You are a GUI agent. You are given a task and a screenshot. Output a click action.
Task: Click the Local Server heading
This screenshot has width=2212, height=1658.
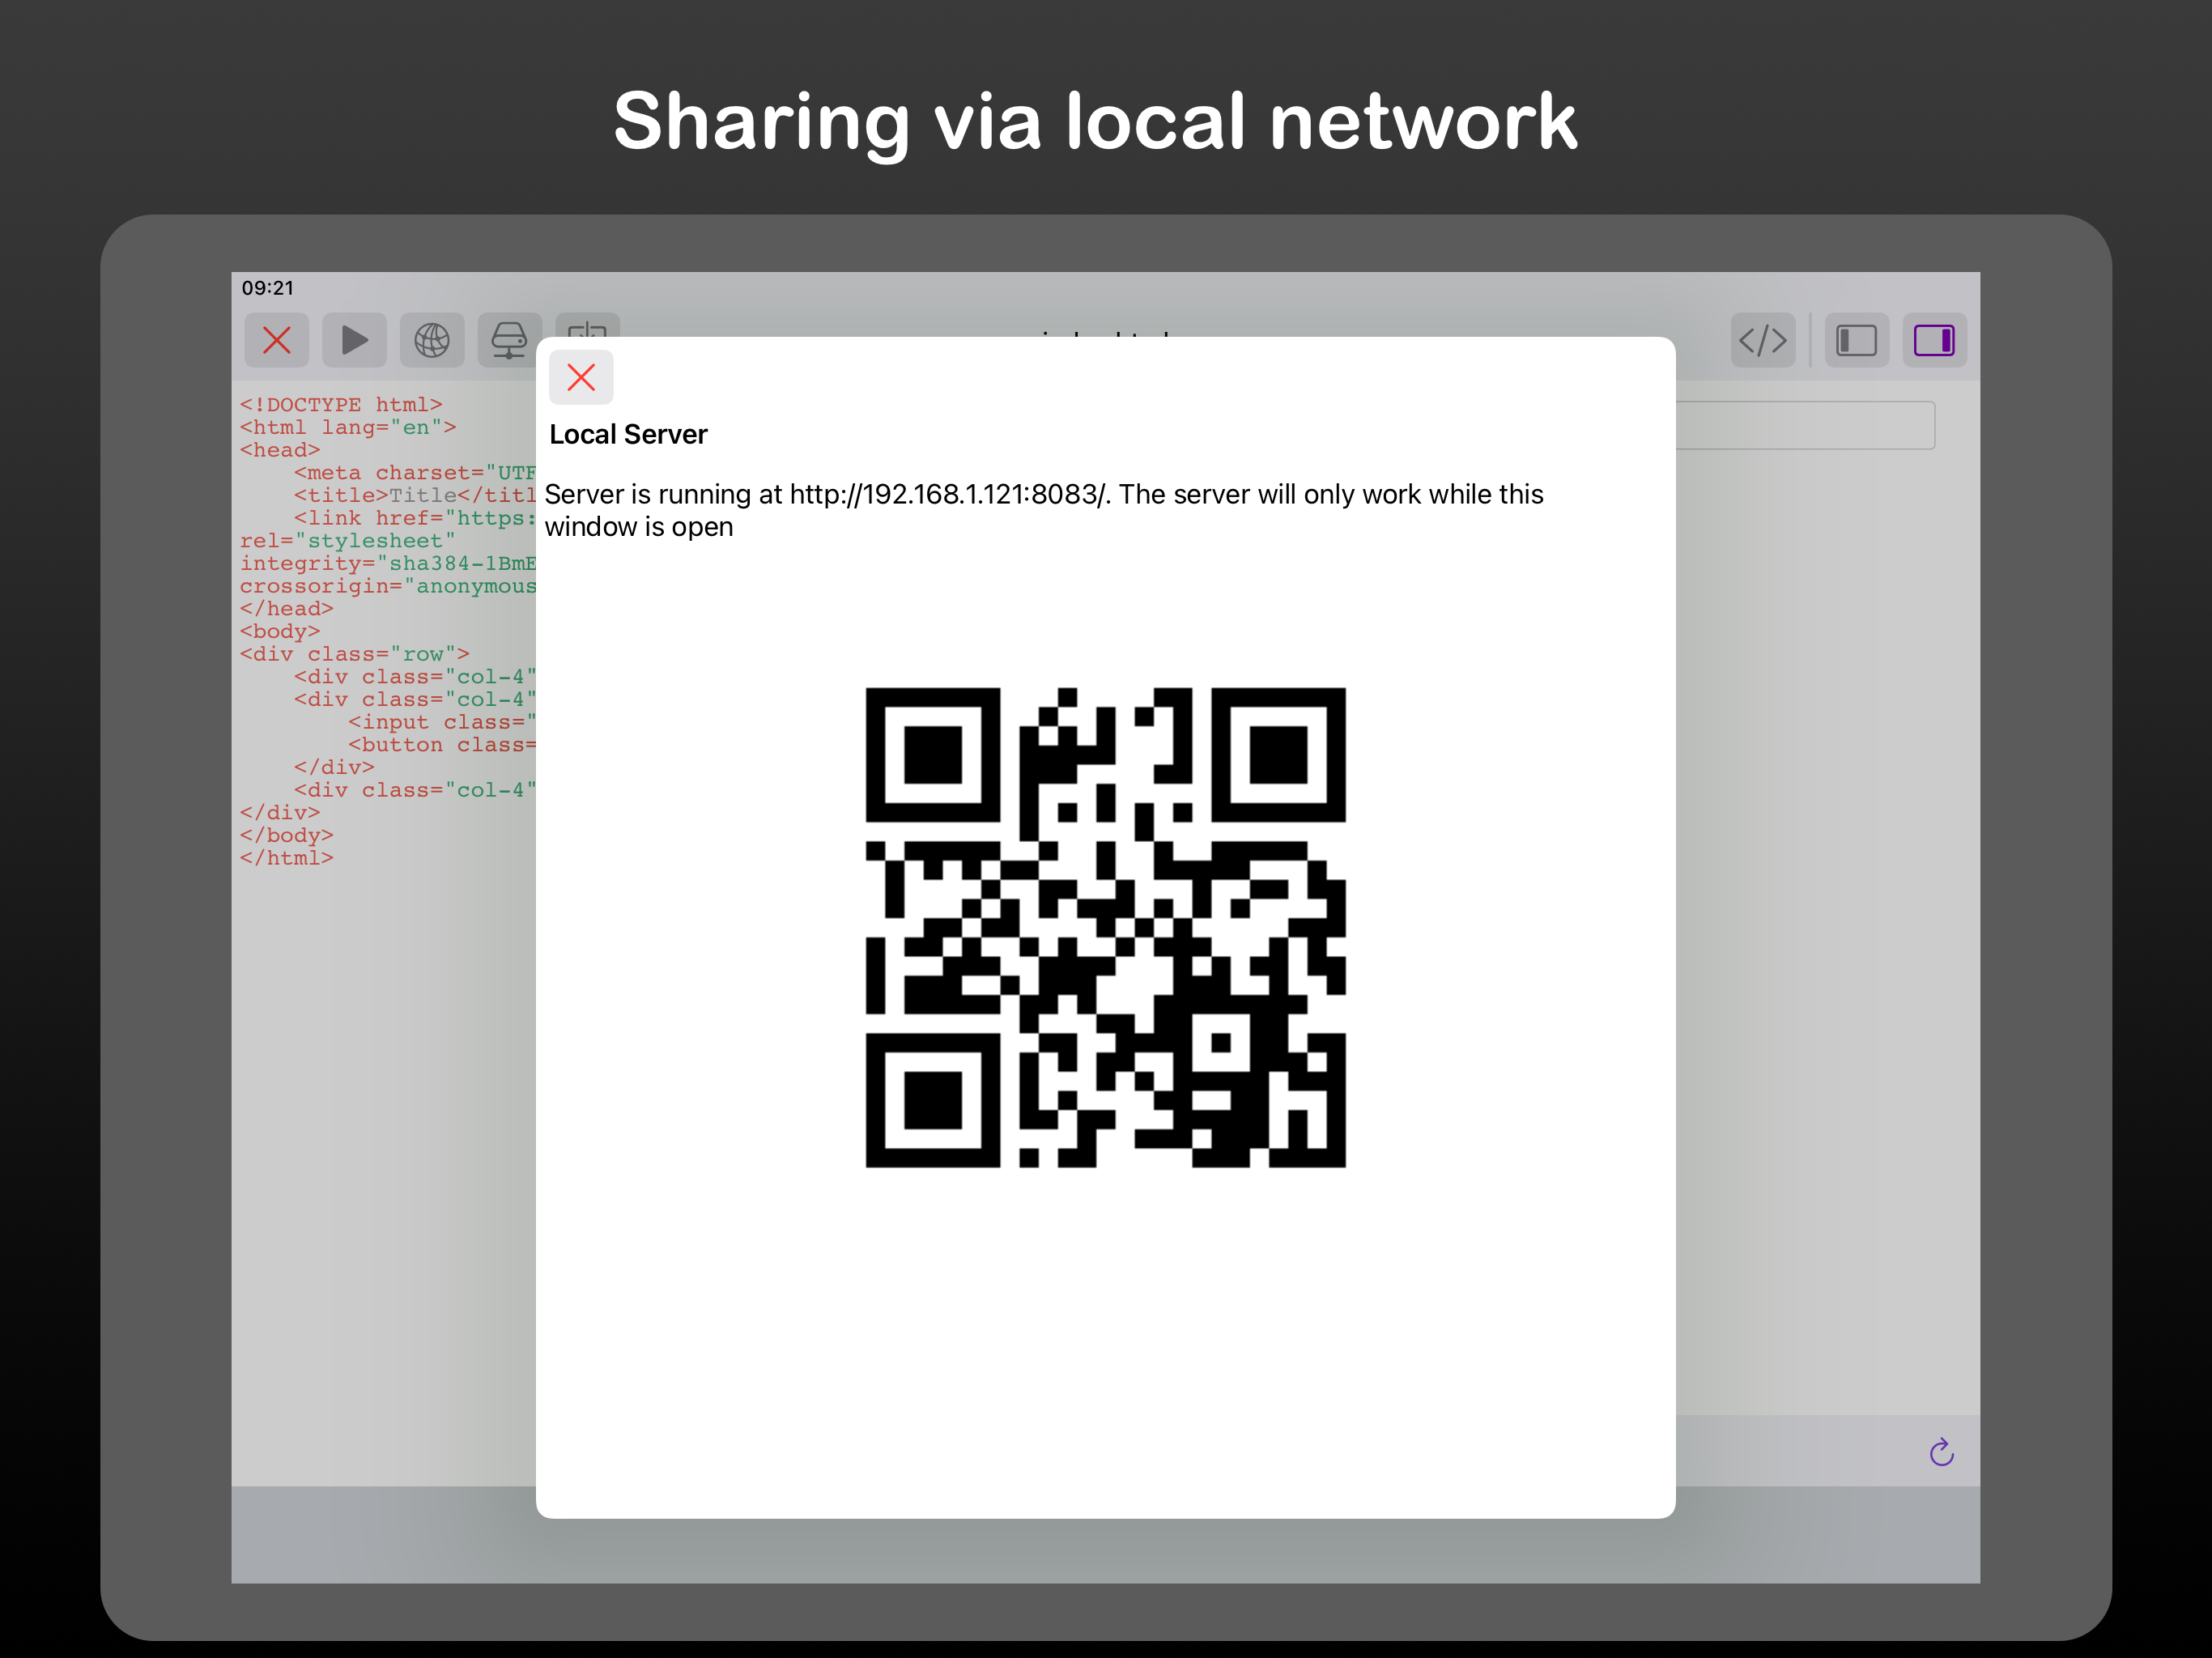[x=628, y=435]
